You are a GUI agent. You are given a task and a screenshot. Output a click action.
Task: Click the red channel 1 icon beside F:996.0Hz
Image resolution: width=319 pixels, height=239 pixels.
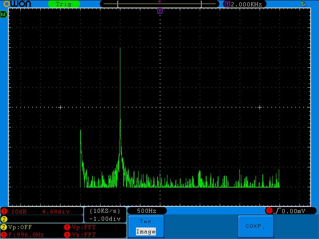(x=4, y=235)
